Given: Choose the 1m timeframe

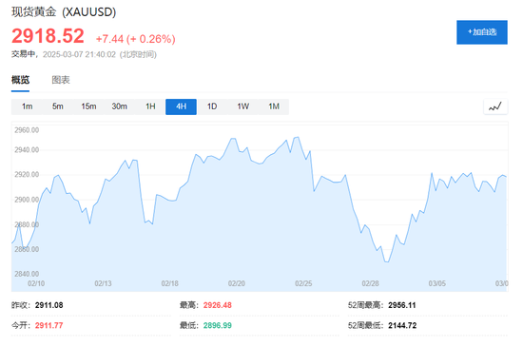Looking at the screenshot, I should pyautogui.click(x=27, y=106).
